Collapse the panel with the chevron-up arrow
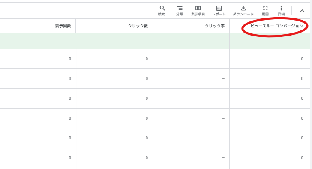Image resolution: width=312 pixels, height=169 pixels. [302, 11]
